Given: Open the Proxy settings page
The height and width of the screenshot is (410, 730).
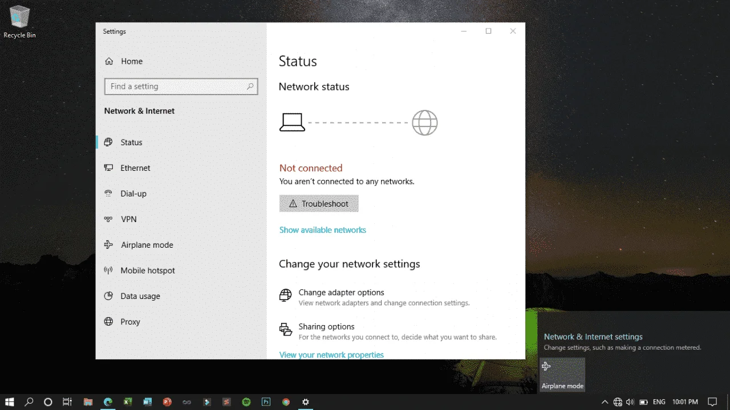Looking at the screenshot, I should 130,322.
